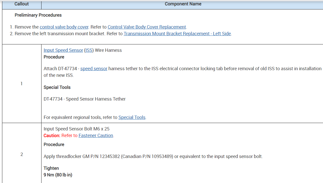Click the ISS abbreviation link
Image resolution: width=323 pixels, height=183 pixels.
click(89, 50)
